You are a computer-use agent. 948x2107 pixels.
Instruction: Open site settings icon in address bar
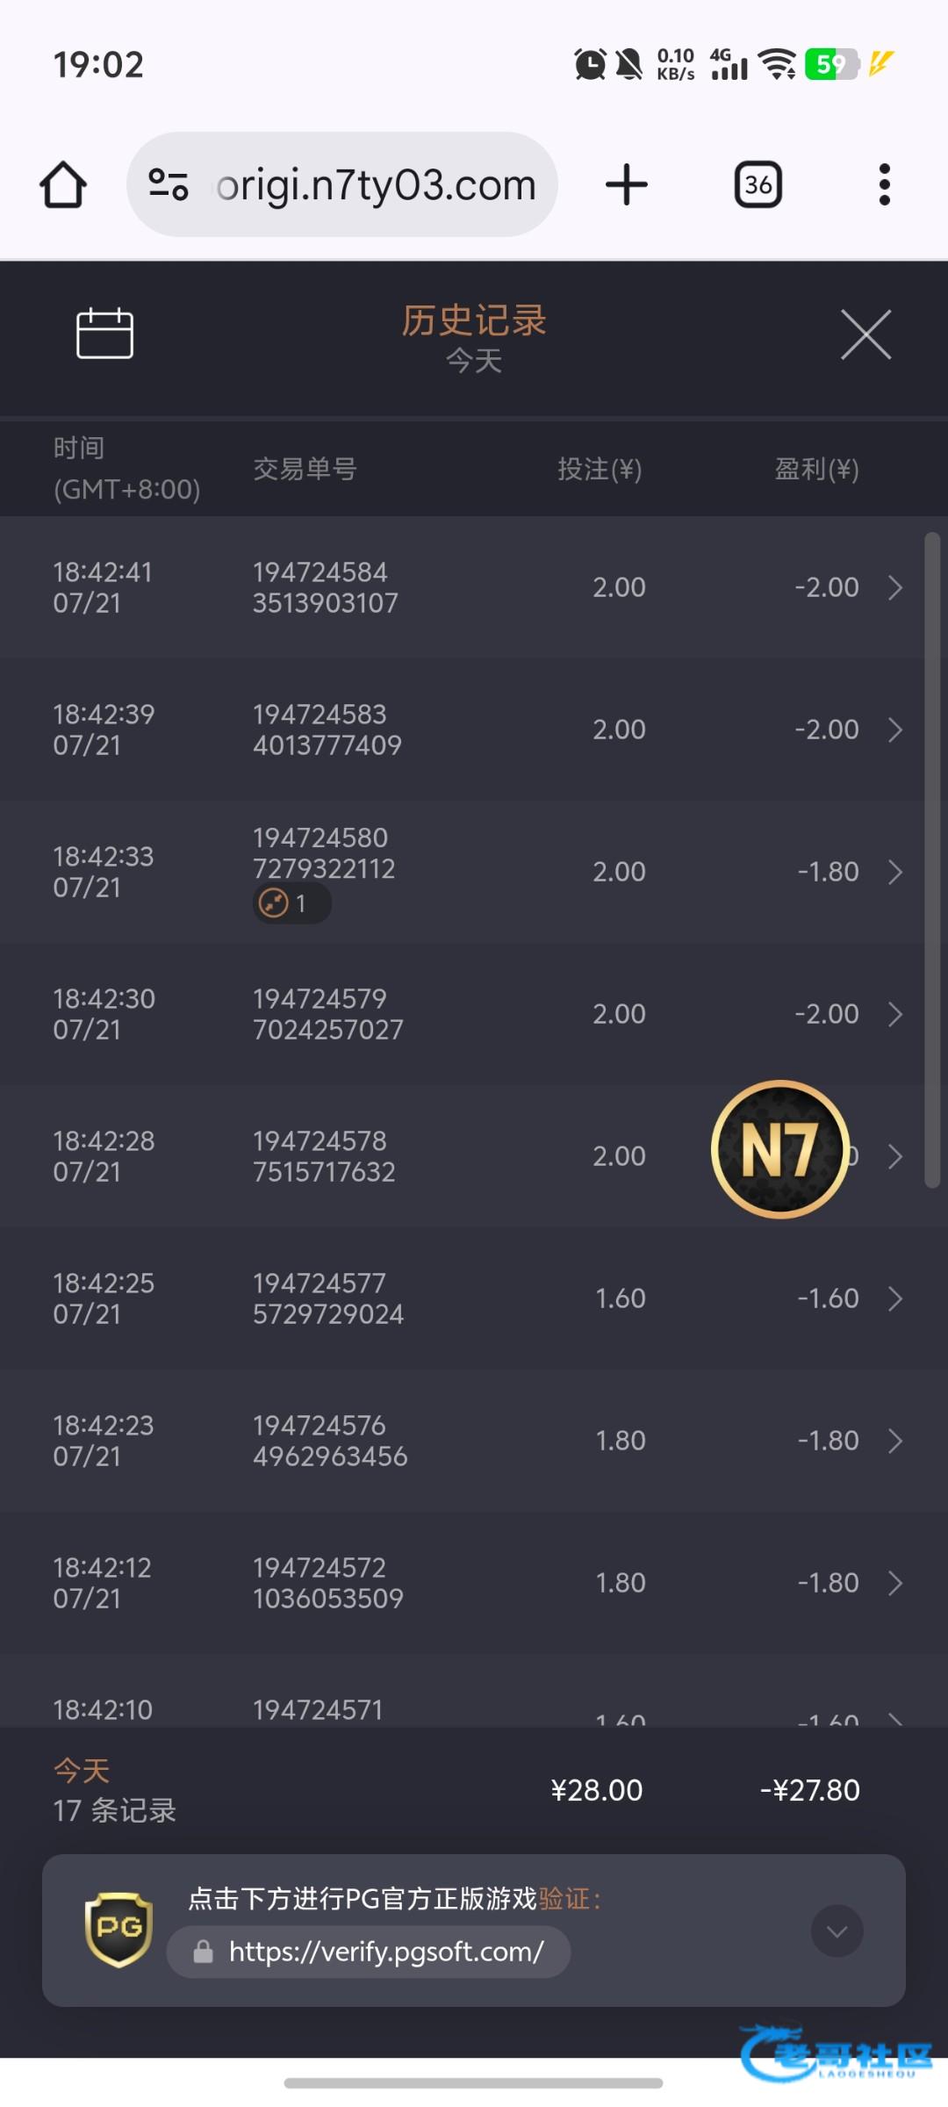[x=169, y=184]
